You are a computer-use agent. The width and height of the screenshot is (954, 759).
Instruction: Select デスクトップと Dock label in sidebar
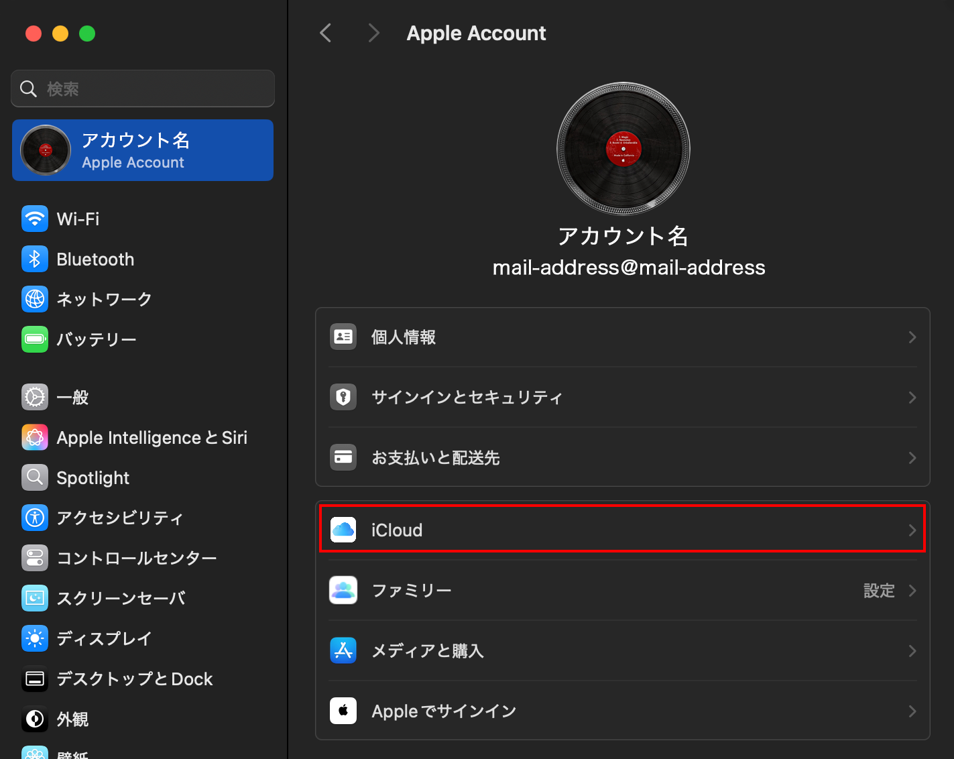pos(135,679)
